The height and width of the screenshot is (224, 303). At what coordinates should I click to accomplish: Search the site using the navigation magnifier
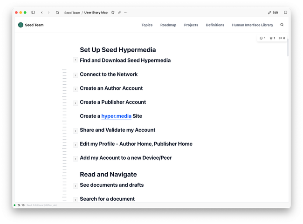[x=282, y=25]
